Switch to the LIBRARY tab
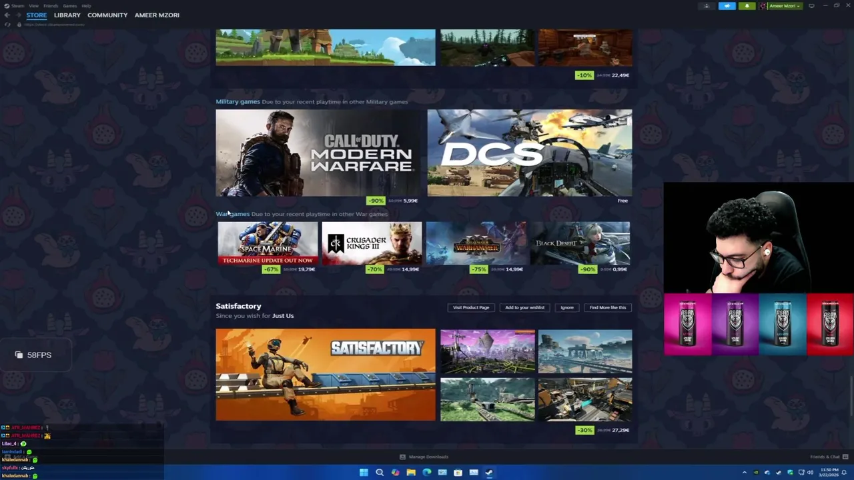 [x=67, y=15]
